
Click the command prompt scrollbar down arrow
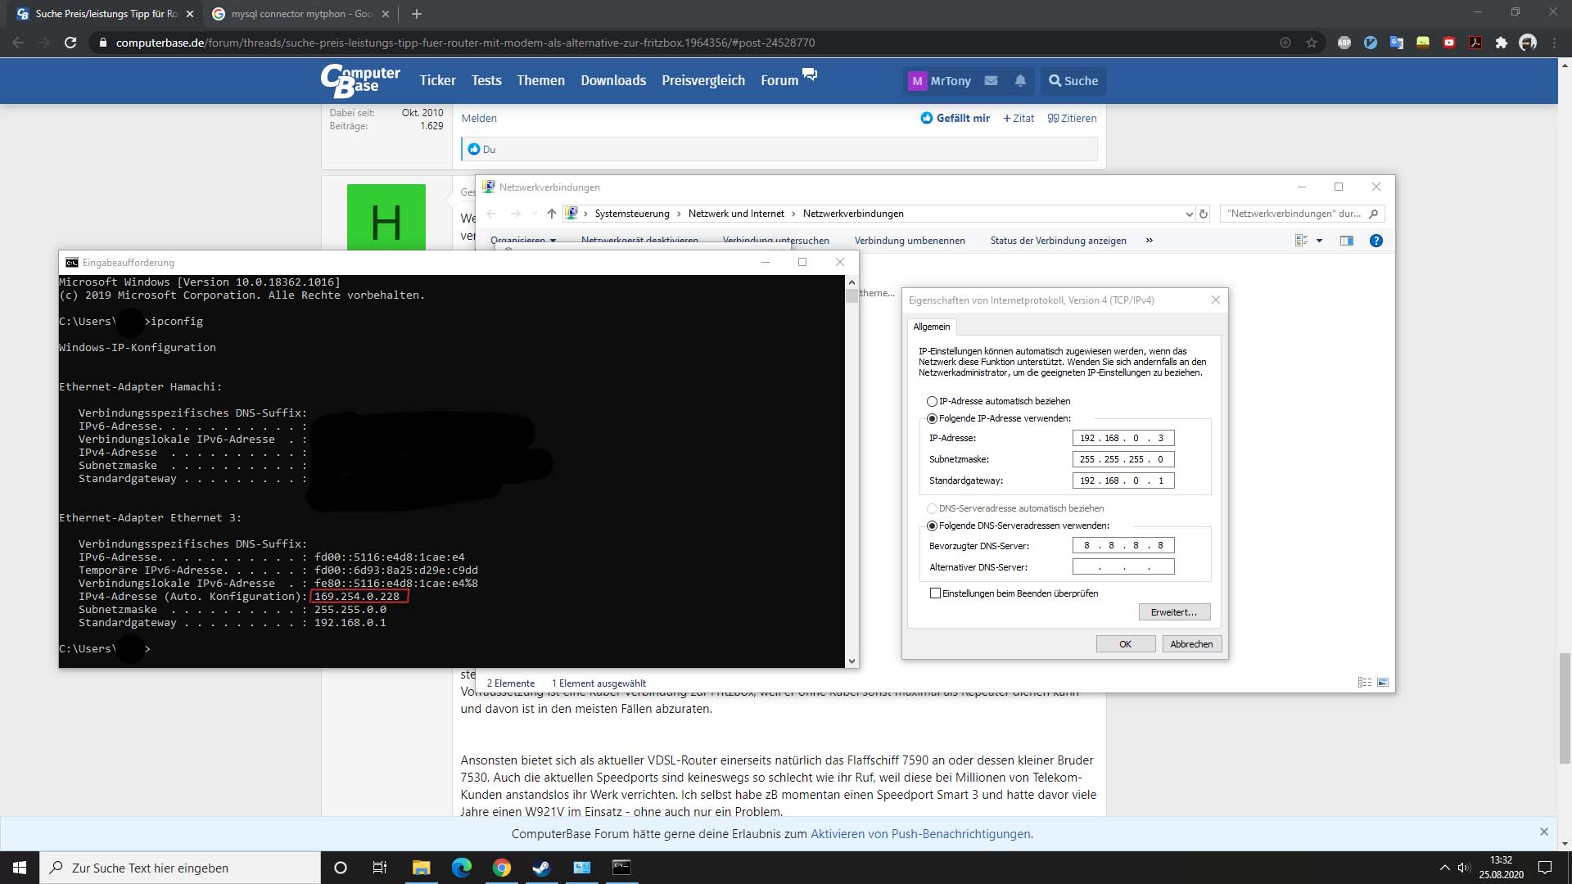[851, 661]
